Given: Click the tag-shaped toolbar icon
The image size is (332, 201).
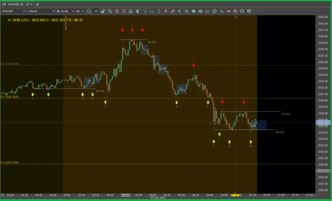Looking at the screenshot, I should tap(235, 11).
